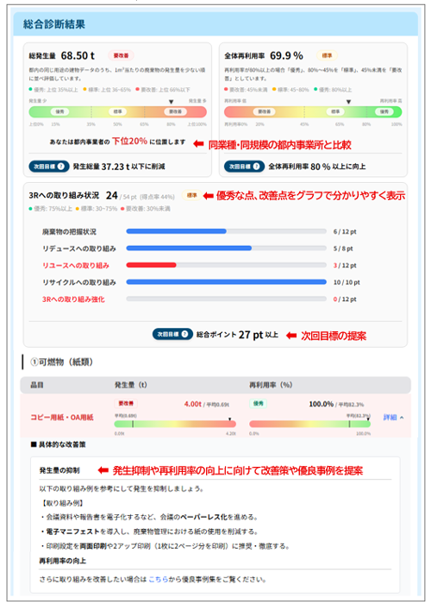The width and height of the screenshot is (431, 604).
Task: Click the 要改善 badge above 4.00t
Action: (x=126, y=403)
